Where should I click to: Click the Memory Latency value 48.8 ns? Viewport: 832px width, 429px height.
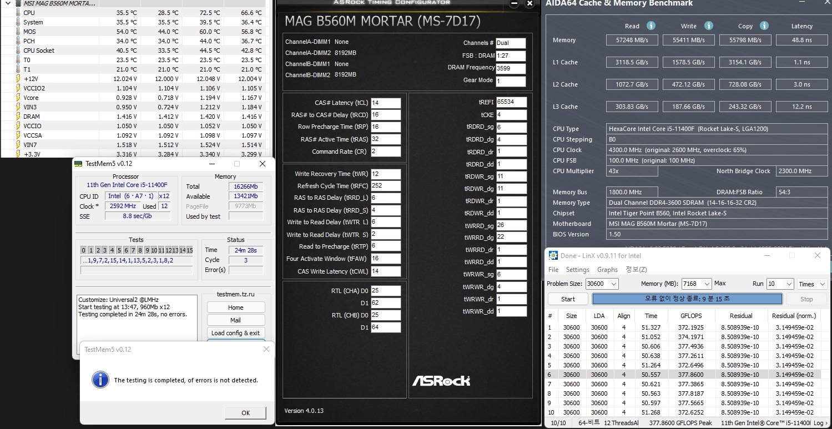801,40
